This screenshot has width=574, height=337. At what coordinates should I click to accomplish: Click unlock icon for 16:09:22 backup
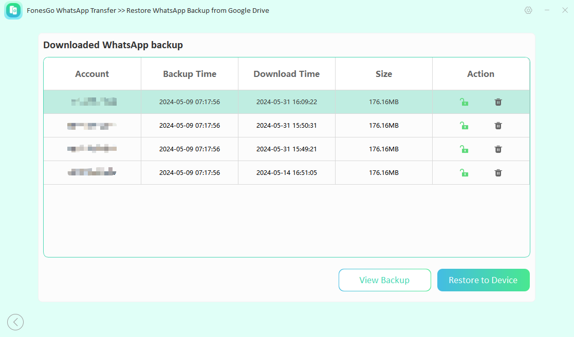click(464, 102)
